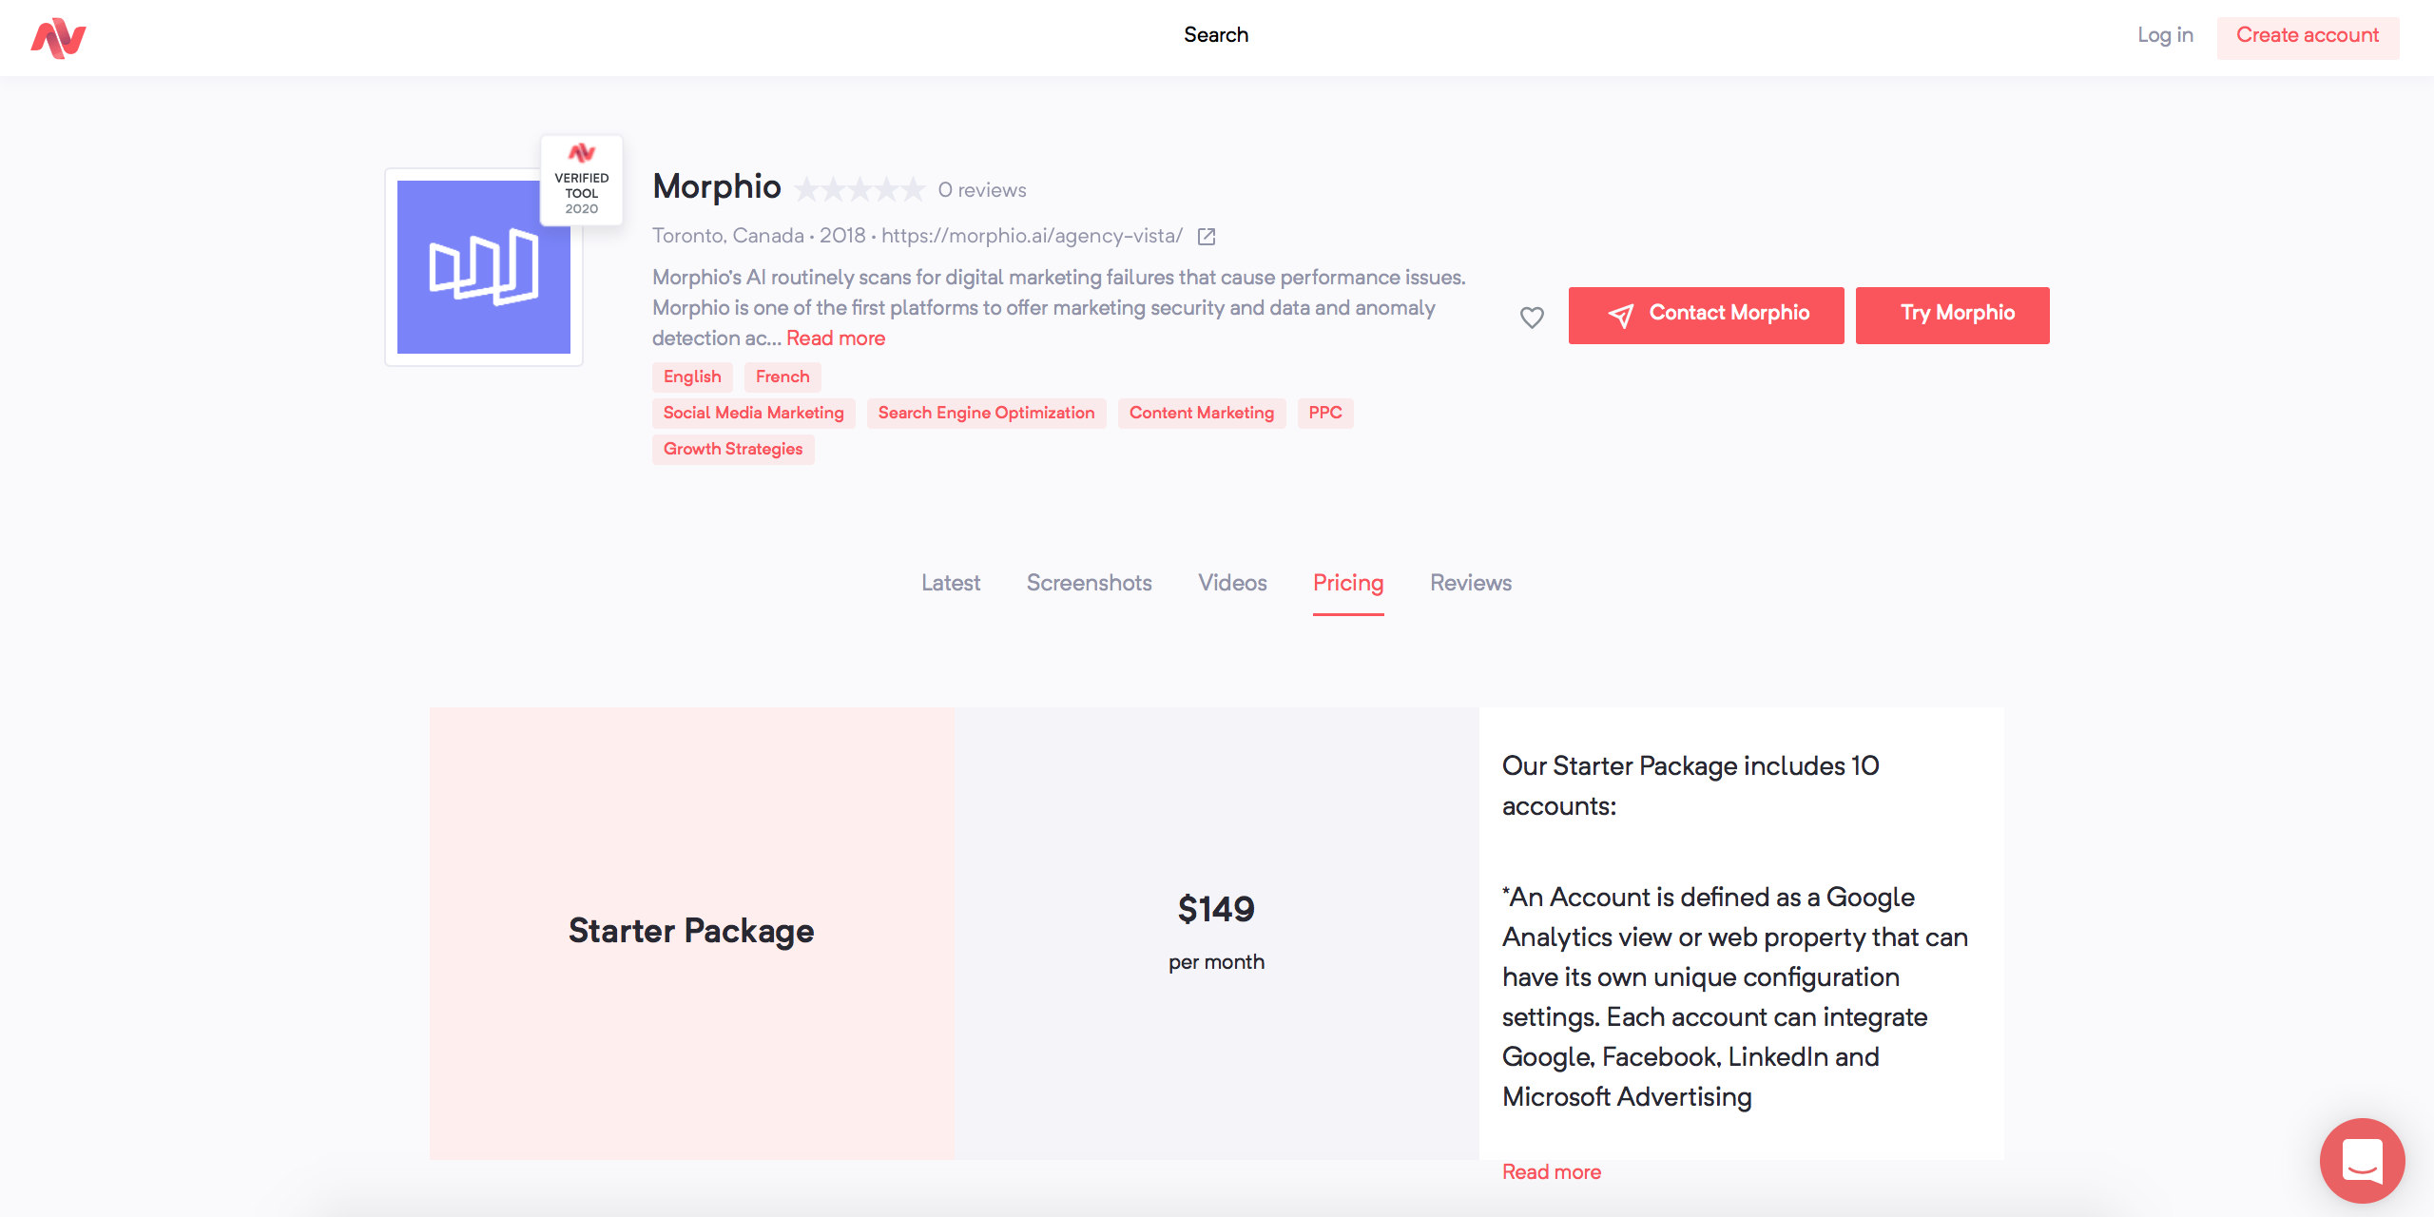Click the Log in link

click(2165, 35)
